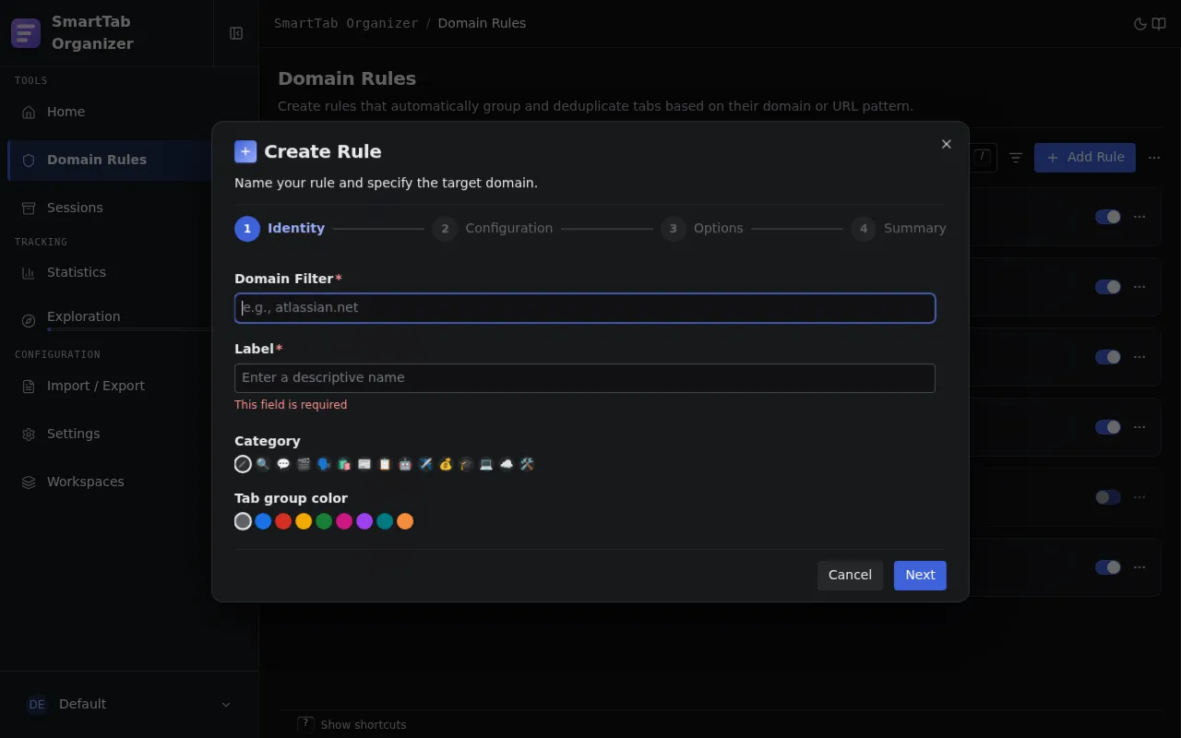The height and width of the screenshot is (738, 1181).
Task: Pick the purple tab group color
Action: tap(364, 521)
